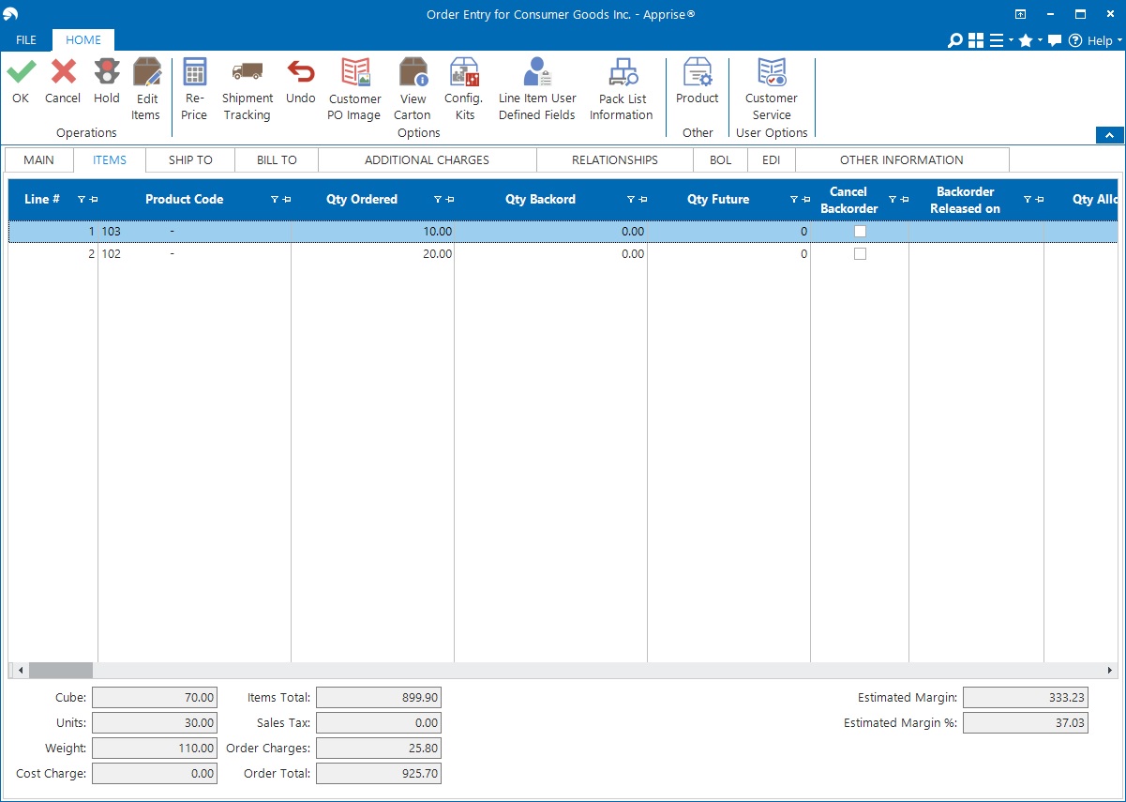Tick Cancel Backorder checkbox for line 1
1126x802 pixels.
pyautogui.click(x=860, y=231)
